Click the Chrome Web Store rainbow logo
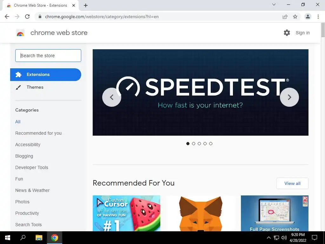The image size is (325, 244). pos(20,33)
